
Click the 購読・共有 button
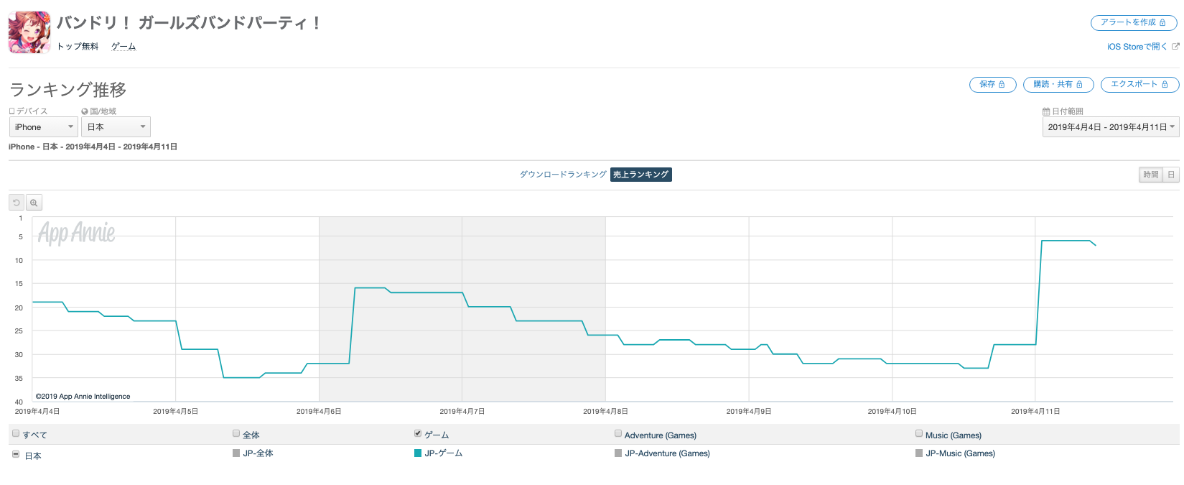coord(1058,85)
